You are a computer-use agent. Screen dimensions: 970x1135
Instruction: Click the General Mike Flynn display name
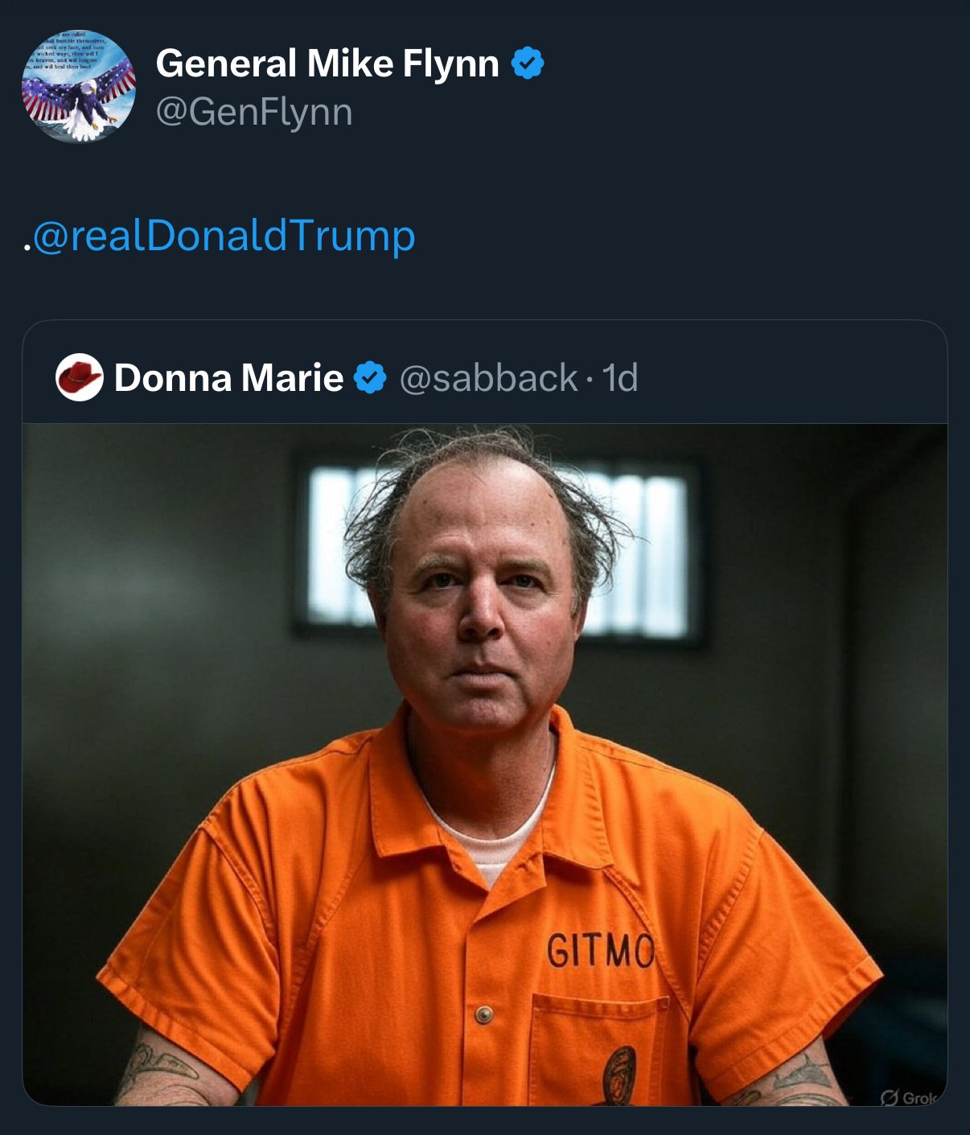[327, 64]
